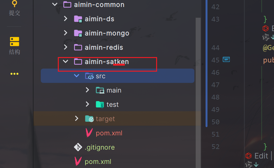Click the project tree vertical scrollbar

[x=198, y=79]
